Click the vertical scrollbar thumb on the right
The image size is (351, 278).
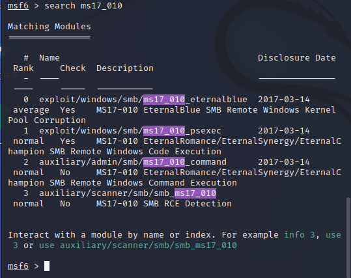pos(348,237)
